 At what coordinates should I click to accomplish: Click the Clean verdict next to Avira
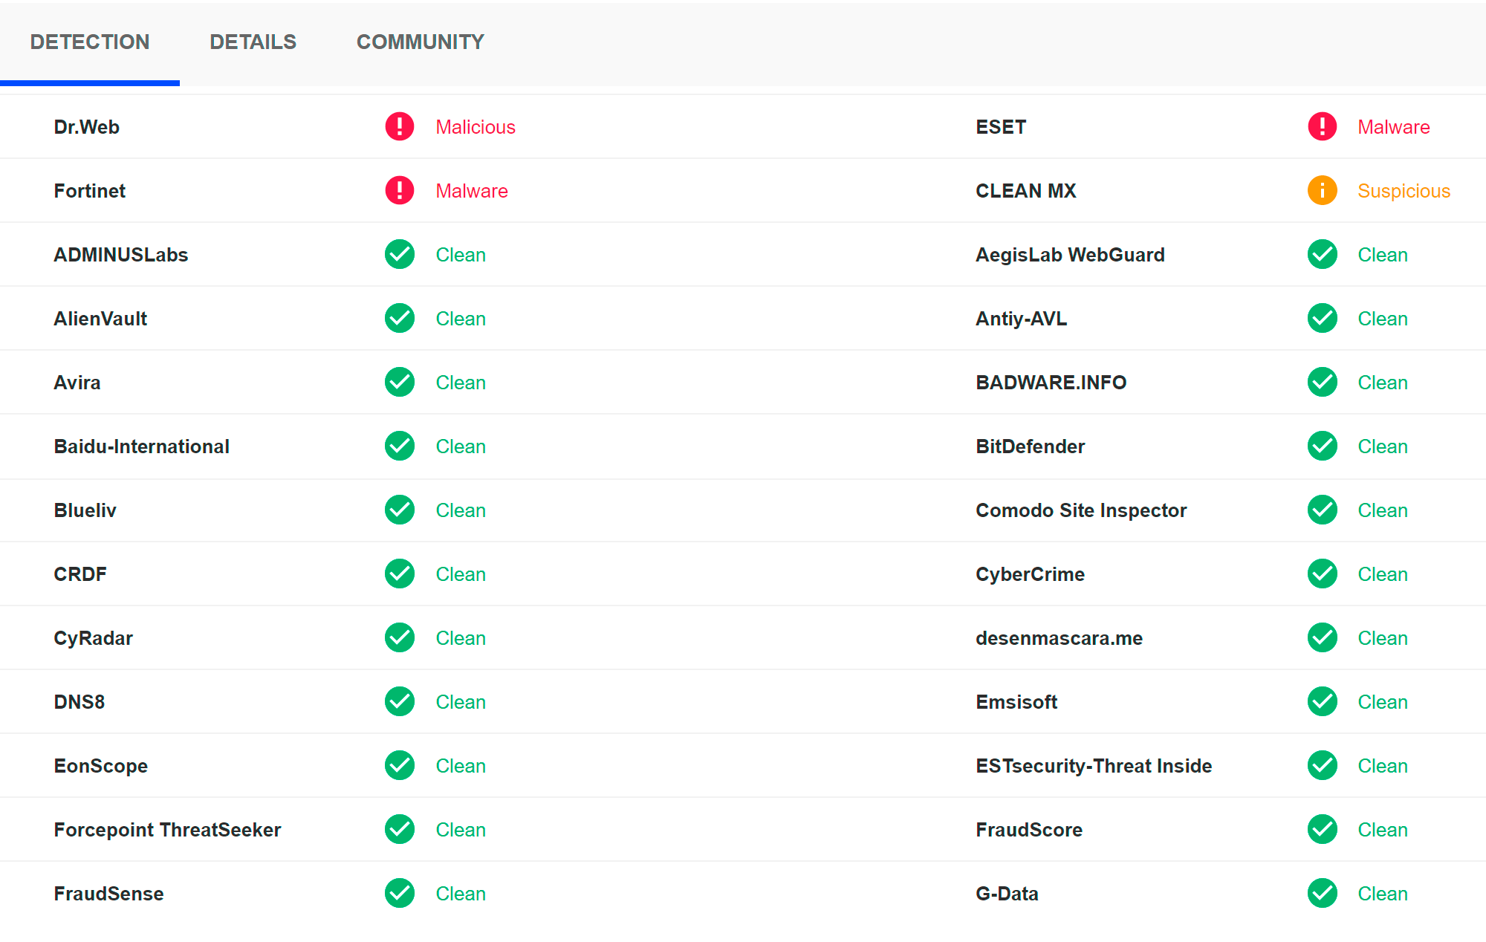click(461, 383)
